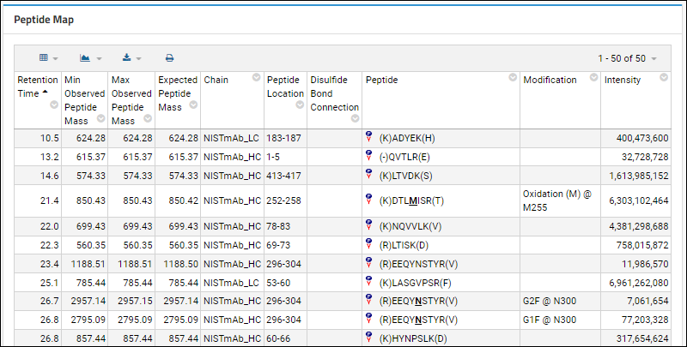Click min observed mass 1188.51
Viewport: 687px width, 347px height.
point(88,265)
